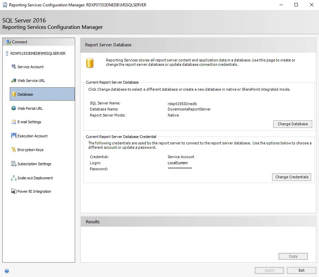Click the Apply button
Screen dimensions: 319x277
269,270
